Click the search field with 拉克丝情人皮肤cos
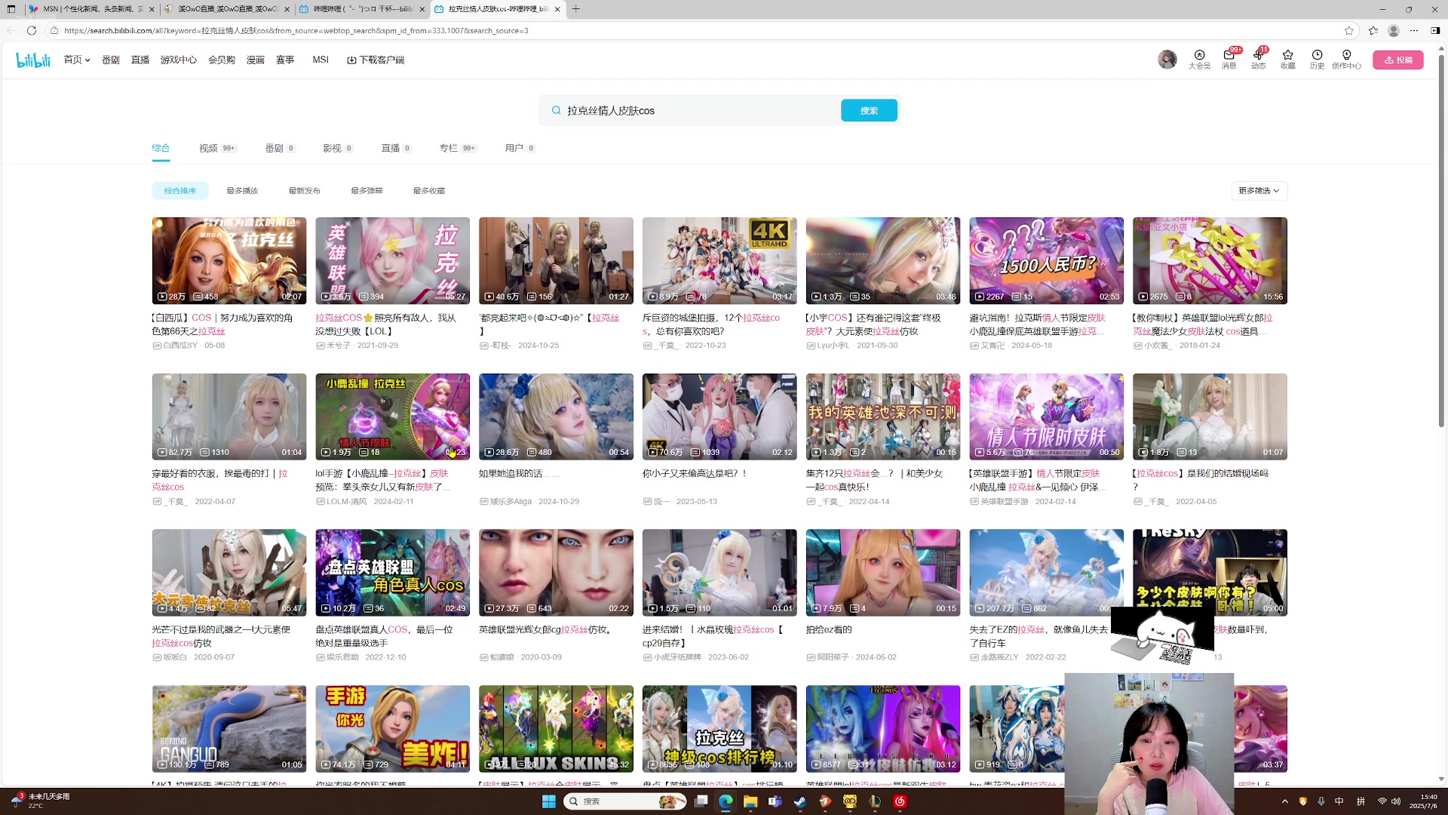This screenshot has width=1448, height=815. point(698,110)
